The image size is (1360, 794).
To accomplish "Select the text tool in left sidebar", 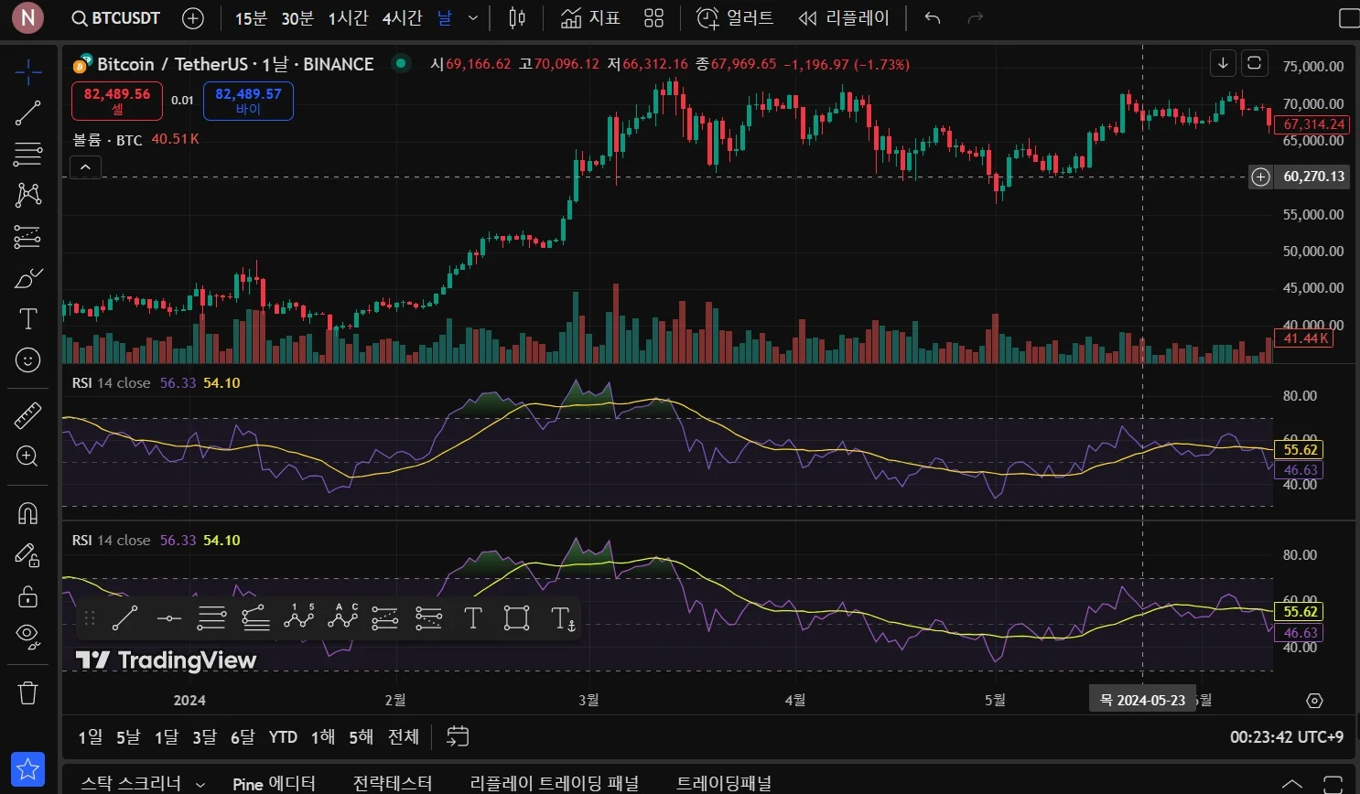I will click(x=27, y=318).
